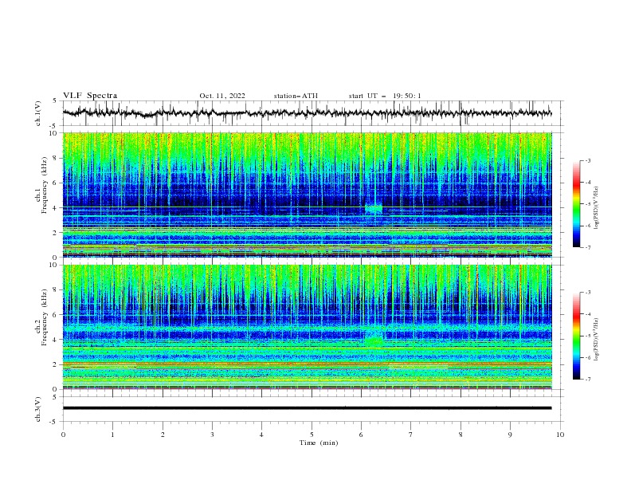This screenshot has width=631, height=488.
Task: Click the "10" tick label on time axis
Action: point(560,435)
